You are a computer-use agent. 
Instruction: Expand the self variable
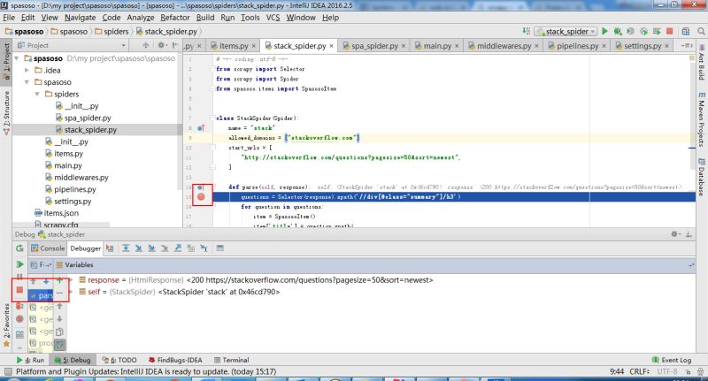72,292
